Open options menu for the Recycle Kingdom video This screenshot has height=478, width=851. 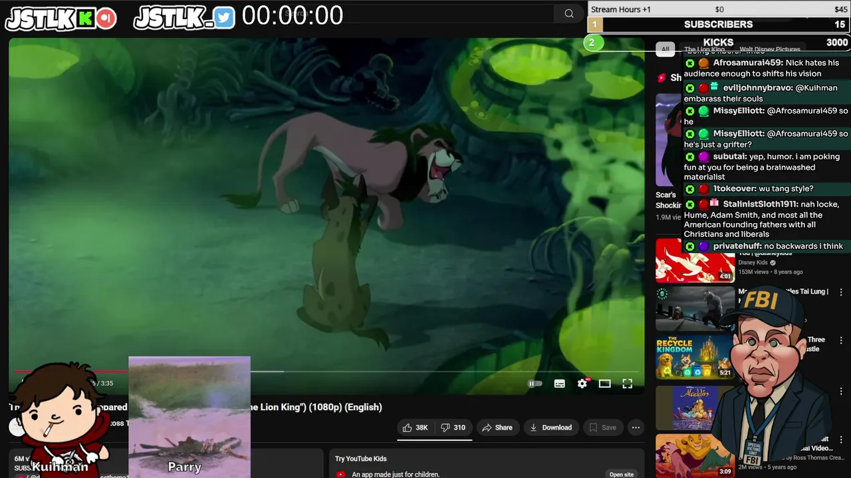tap(841, 341)
